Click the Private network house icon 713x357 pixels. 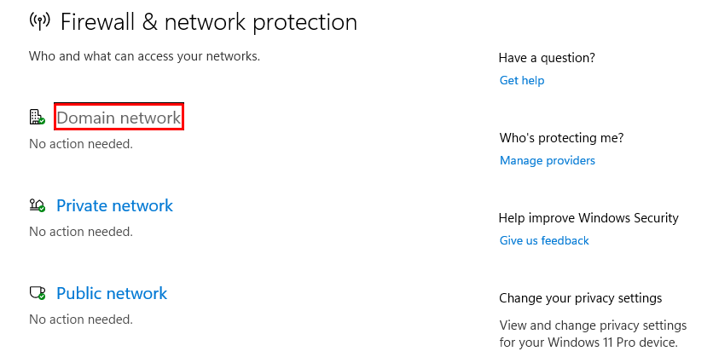[37, 205]
